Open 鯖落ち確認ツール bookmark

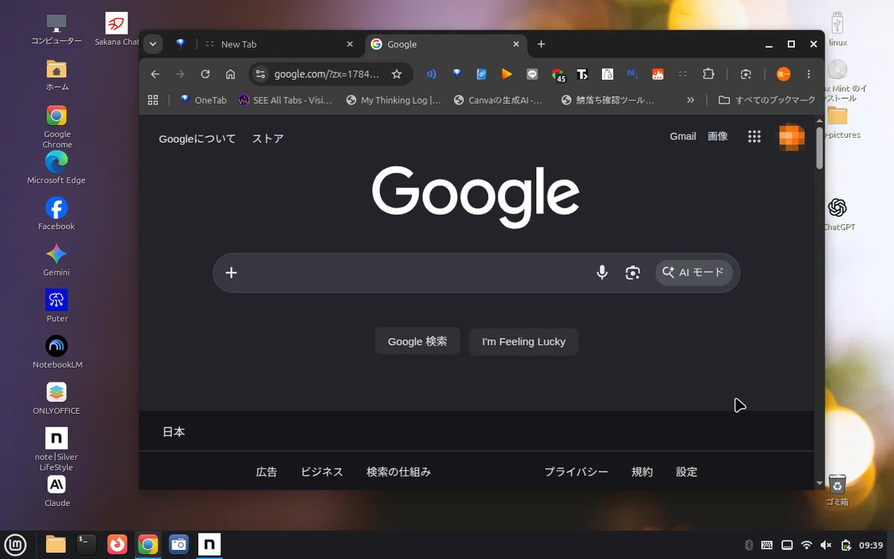608,100
